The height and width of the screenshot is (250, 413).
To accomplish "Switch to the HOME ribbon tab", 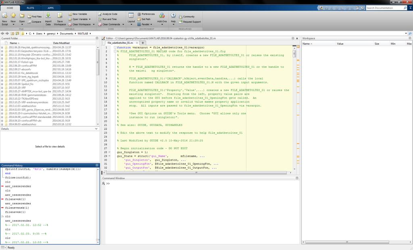I will point(10,8).
